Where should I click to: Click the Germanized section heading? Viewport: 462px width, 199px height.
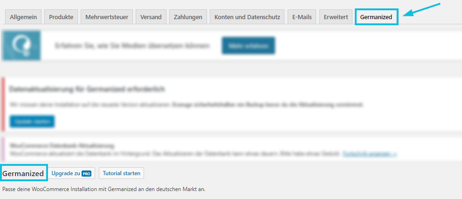tap(23, 173)
